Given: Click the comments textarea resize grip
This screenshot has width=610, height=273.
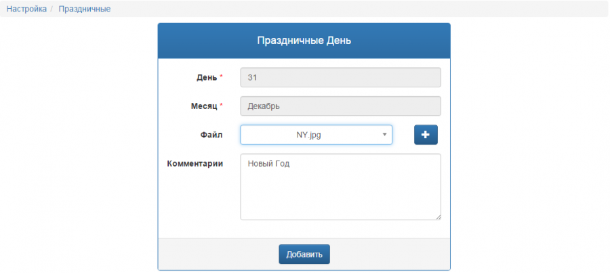Looking at the screenshot, I should click(439, 217).
